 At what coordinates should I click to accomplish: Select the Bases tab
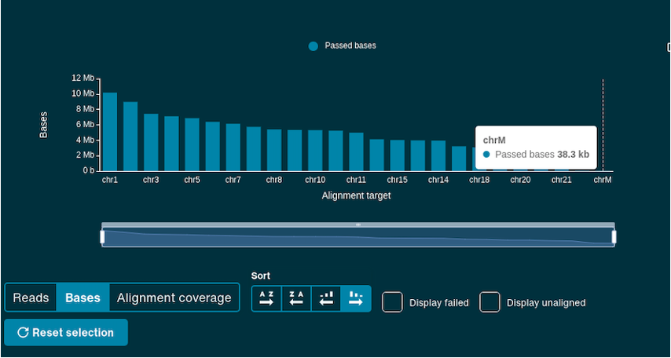point(82,298)
